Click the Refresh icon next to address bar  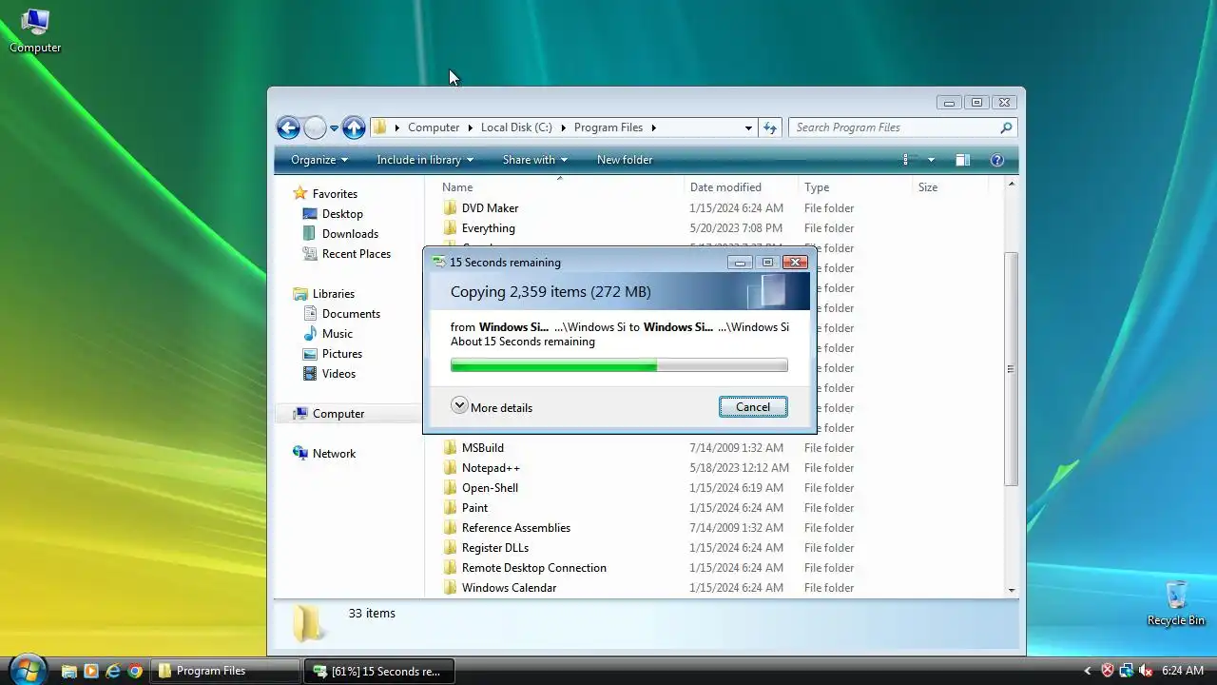[770, 127]
